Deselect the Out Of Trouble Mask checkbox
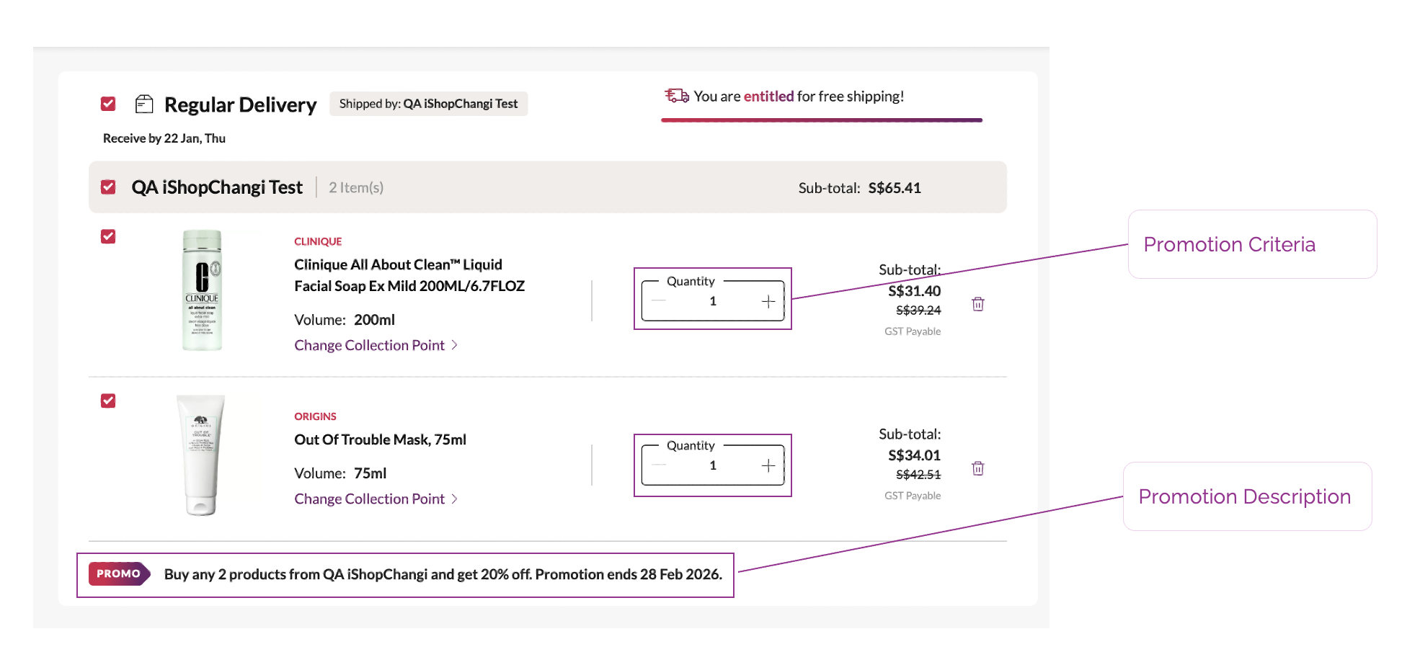This screenshot has height=670, width=1420. [108, 401]
